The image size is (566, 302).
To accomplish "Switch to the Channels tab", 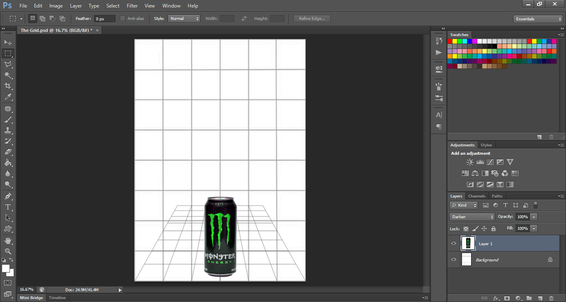I will [477, 196].
